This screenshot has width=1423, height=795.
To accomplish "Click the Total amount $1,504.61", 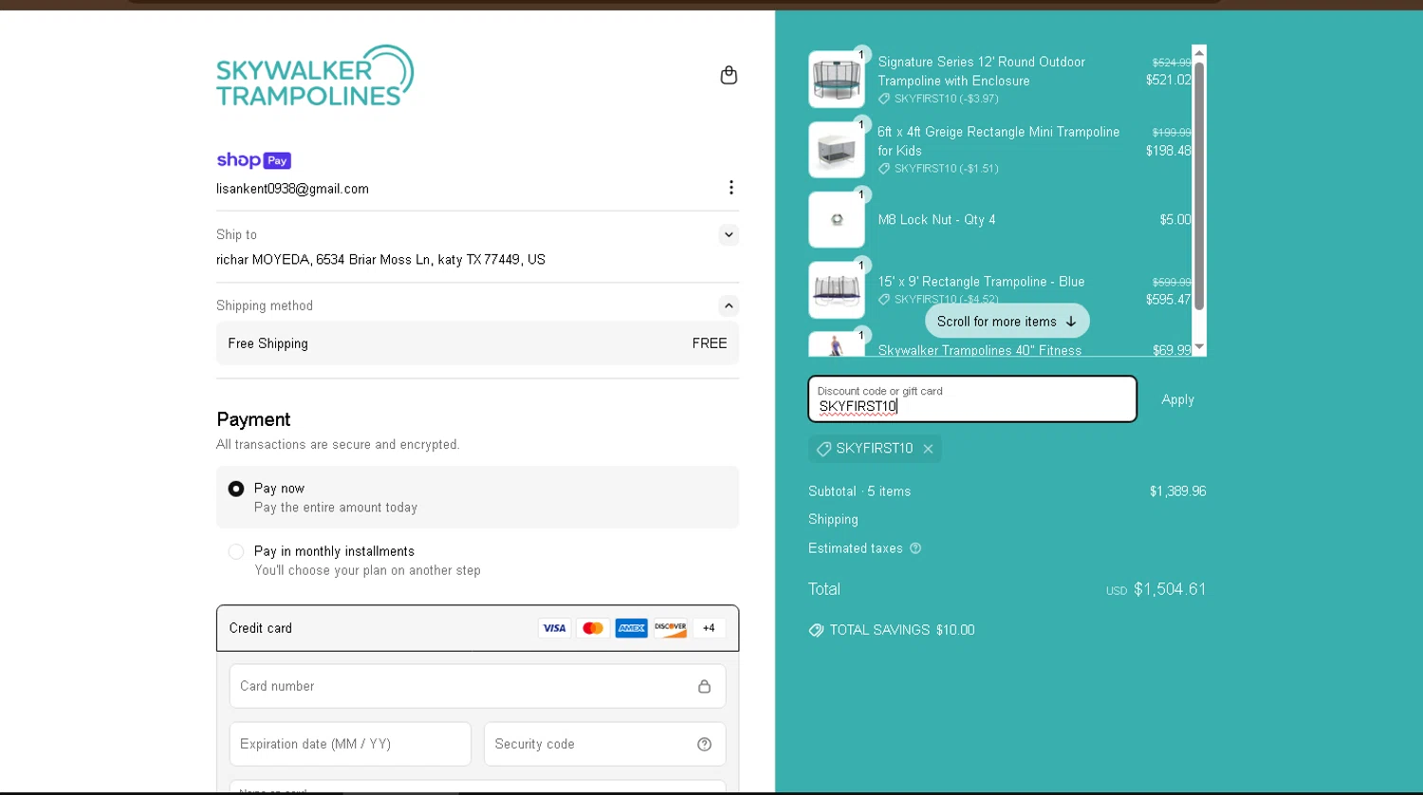I will pyautogui.click(x=1170, y=589).
